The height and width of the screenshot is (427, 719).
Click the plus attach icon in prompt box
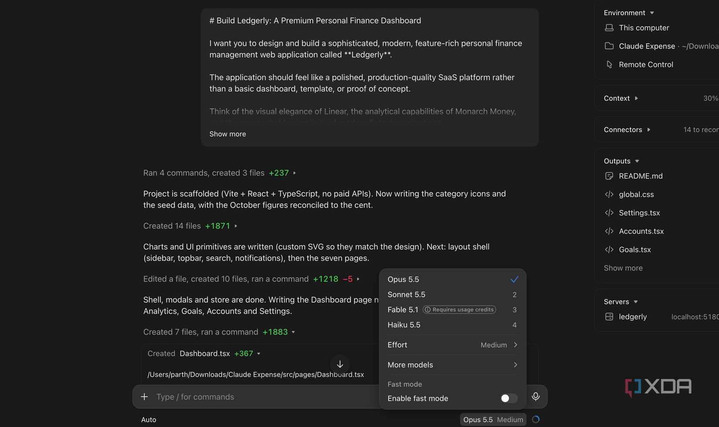144,397
